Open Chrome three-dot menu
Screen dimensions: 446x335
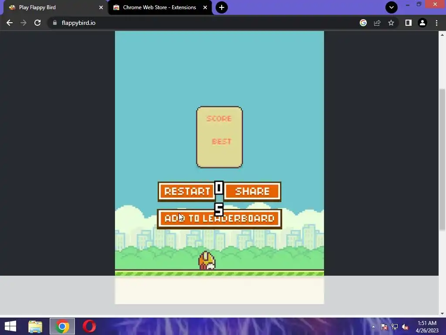pyautogui.click(x=436, y=23)
